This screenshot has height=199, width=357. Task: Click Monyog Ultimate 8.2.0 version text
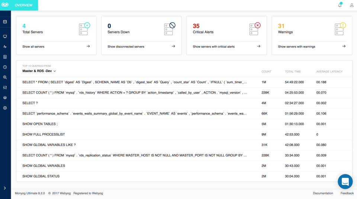coord(30,193)
